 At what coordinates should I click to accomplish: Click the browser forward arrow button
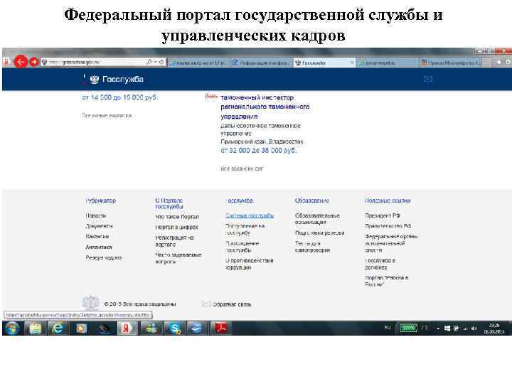(34, 62)
